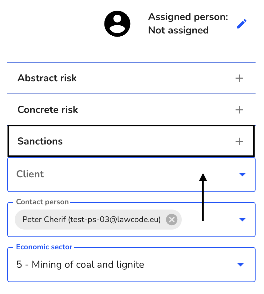Click the pencil edit icon for assigned person

[x=242, y=24]
